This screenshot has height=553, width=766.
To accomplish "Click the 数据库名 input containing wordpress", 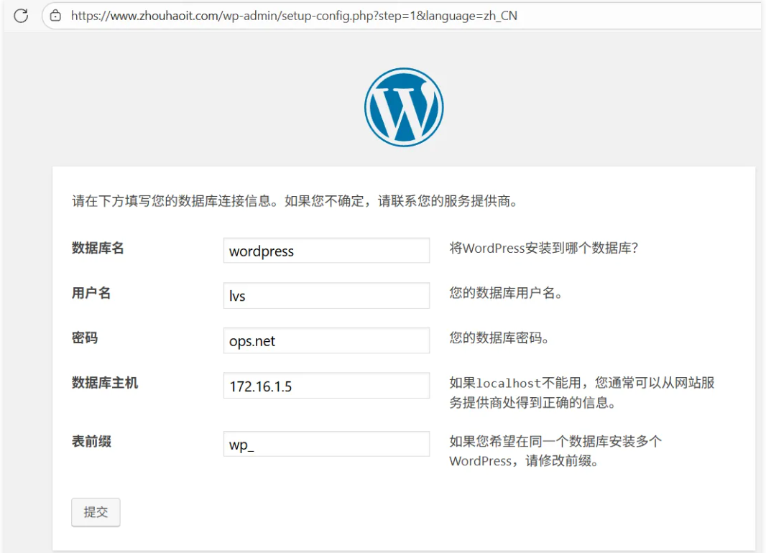I will point(326,251).
